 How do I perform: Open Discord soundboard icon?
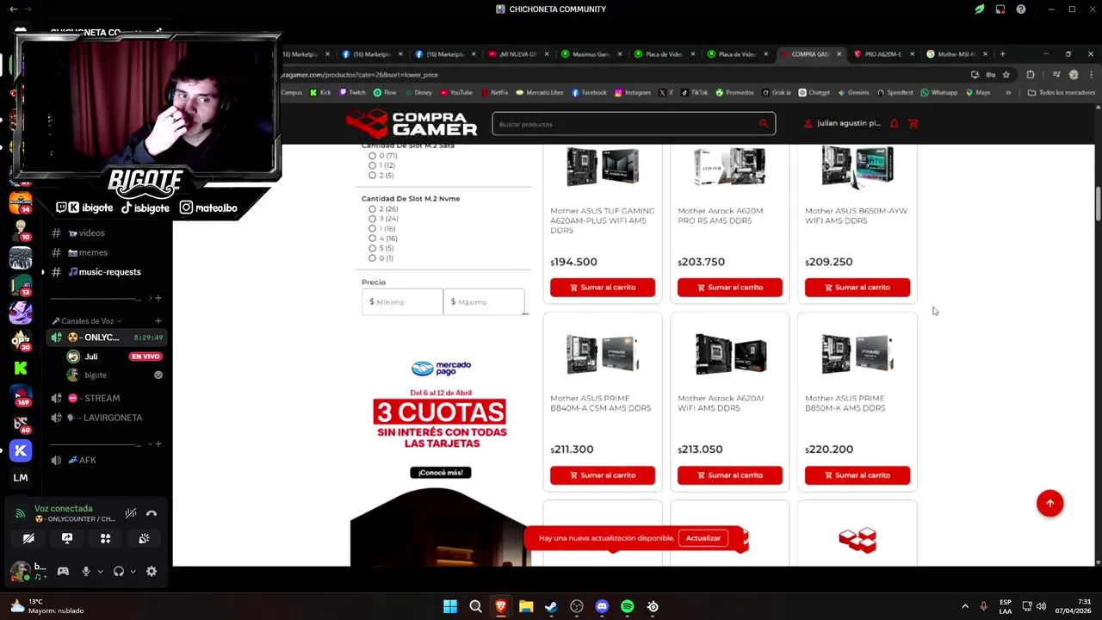(x=144, y=538)
